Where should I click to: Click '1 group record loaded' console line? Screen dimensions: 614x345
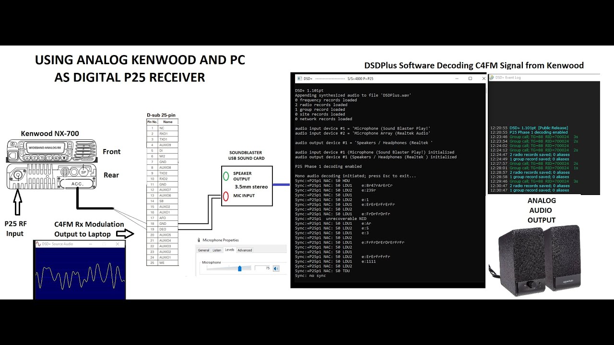tap(320, 109)
